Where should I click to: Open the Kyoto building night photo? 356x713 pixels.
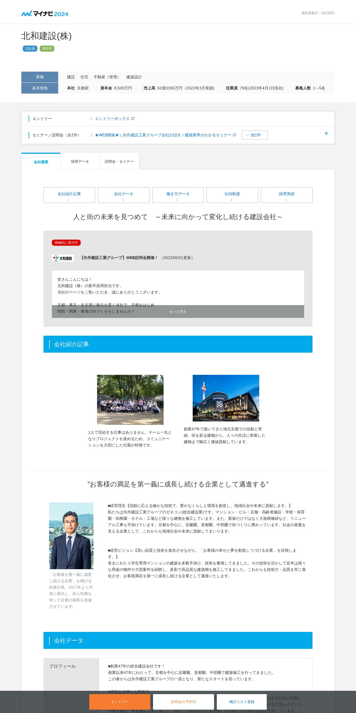pyautogui.click(x=226, y=398)
